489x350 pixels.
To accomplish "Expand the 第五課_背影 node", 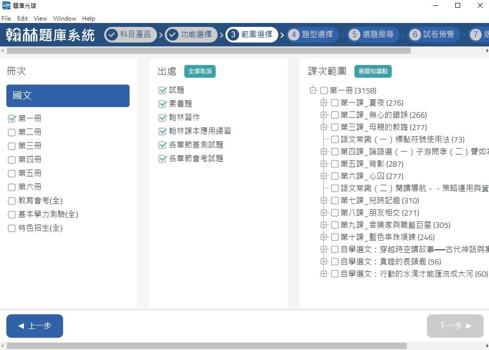I will [x=324, y=164].
